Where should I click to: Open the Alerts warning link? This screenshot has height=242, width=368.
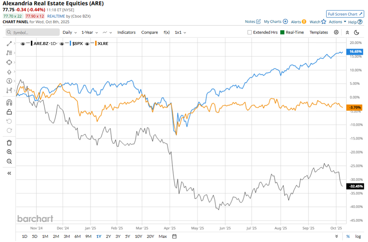click(x=299, y=22)
